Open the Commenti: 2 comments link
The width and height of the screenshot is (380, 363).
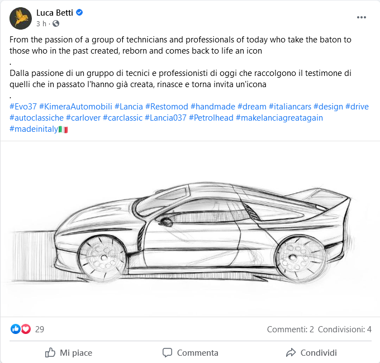pyautogui.click(x=291, y=329)
